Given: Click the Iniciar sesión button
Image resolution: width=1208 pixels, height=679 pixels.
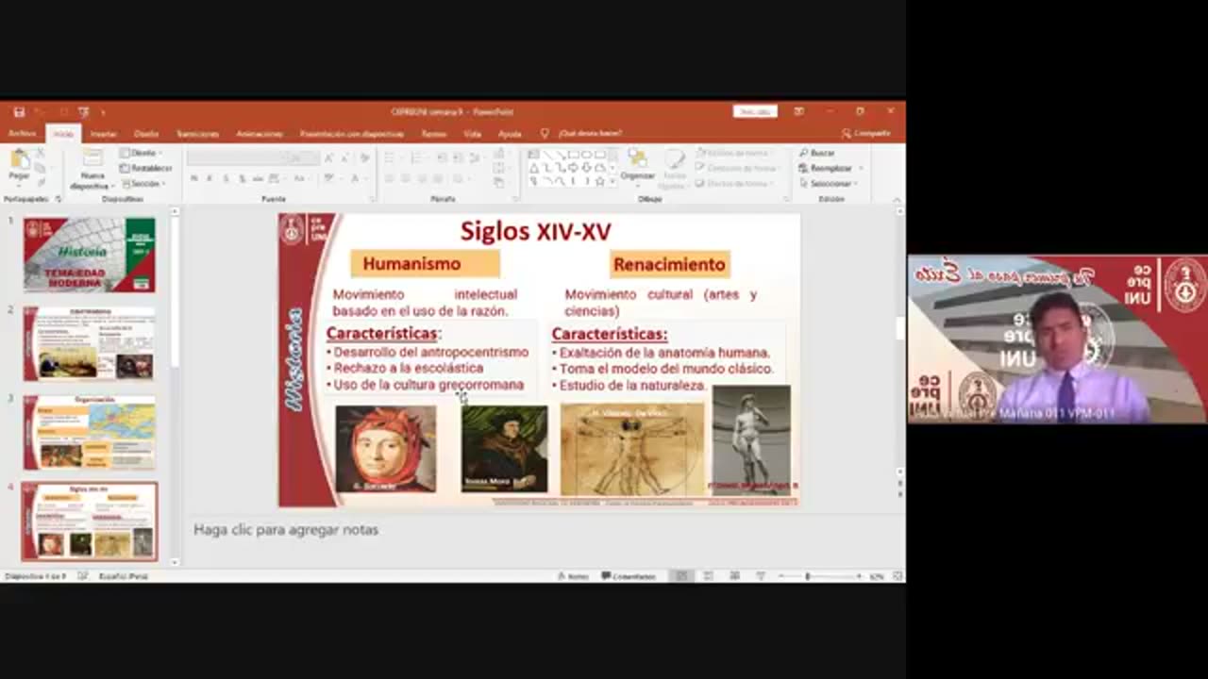Looking at the screenshot, I should (x=755, y=111).
